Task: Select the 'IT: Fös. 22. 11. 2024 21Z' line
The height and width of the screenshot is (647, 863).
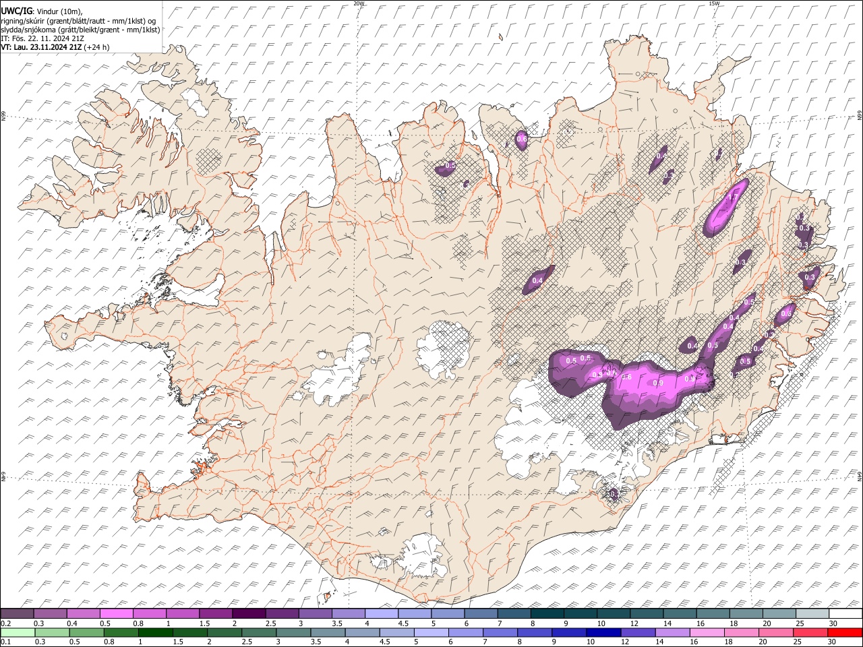Action: click(x=43, y=38)
